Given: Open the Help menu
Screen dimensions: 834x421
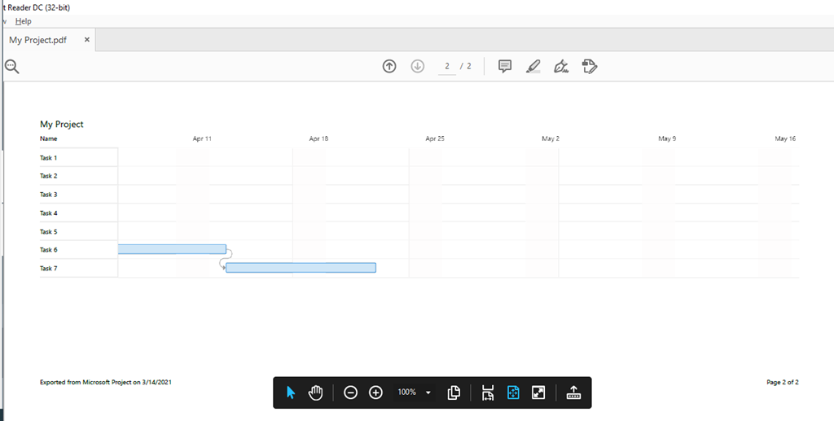Looking at the screenshot, I should point(24,20).
